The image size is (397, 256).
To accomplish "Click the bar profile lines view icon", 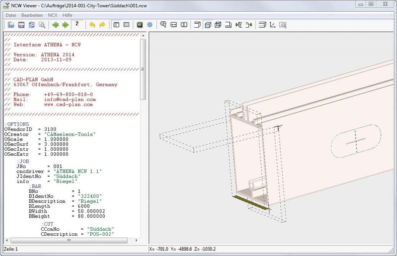I will (x=262, y=25).
